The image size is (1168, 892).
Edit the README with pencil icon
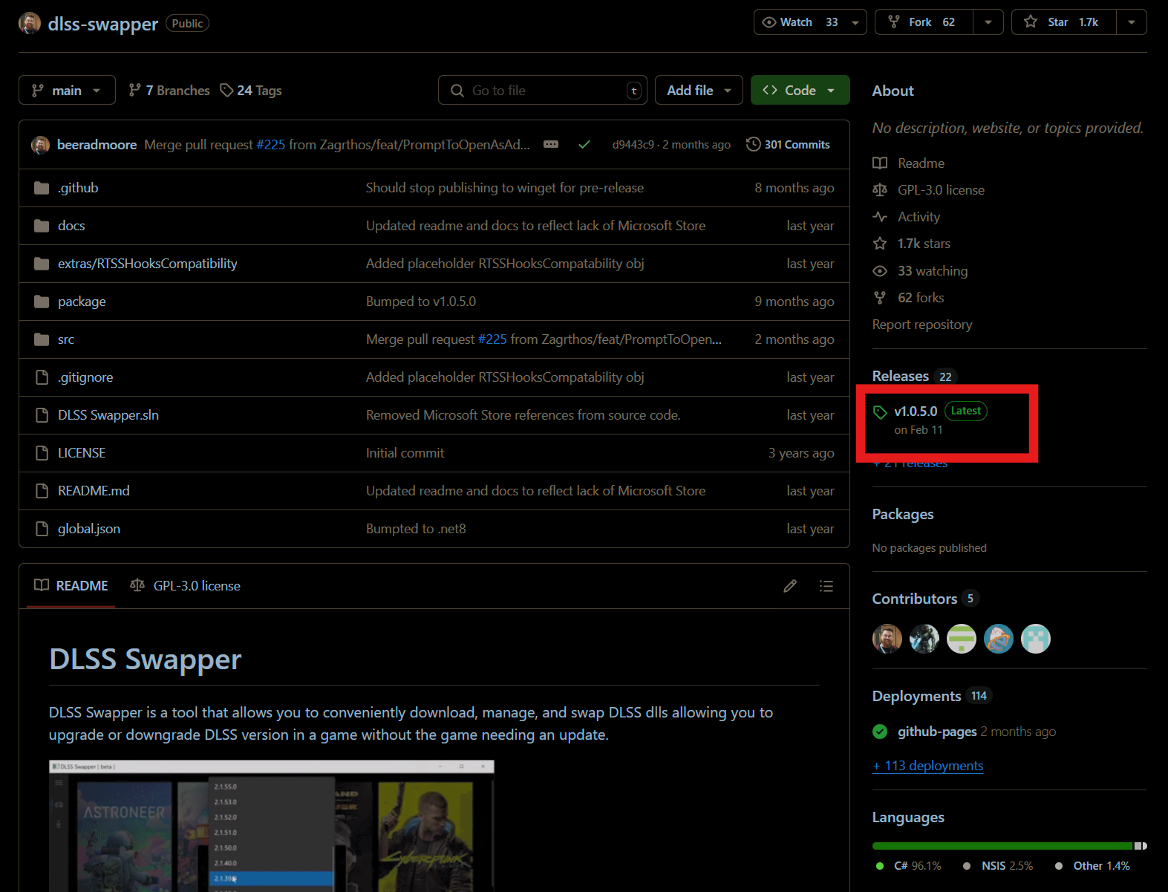tap(790, 586)
